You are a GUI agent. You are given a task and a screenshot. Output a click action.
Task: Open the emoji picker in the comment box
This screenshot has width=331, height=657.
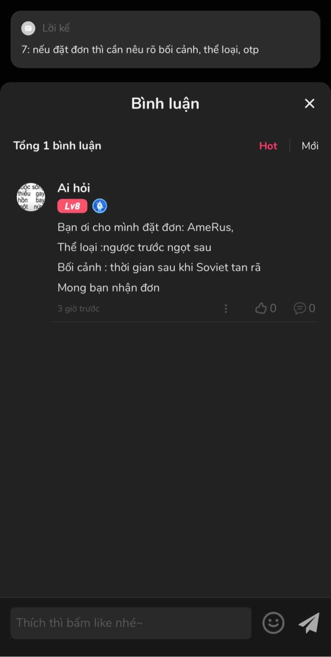click(273, 623)
